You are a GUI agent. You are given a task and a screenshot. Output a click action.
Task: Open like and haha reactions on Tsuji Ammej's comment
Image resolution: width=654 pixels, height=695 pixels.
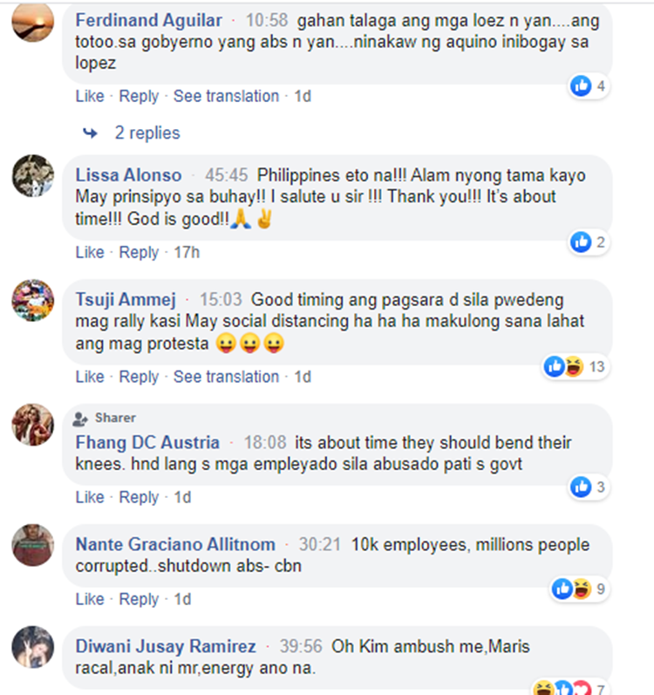pyautogui.click(x=576, y=366)
